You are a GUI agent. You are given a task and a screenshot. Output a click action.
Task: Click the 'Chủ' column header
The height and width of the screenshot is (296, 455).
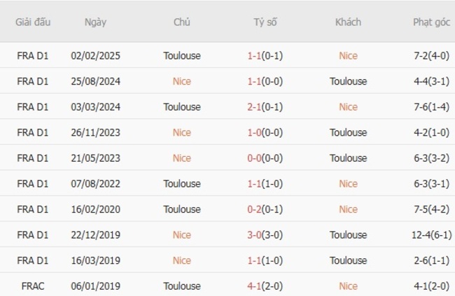click(181, 22)
